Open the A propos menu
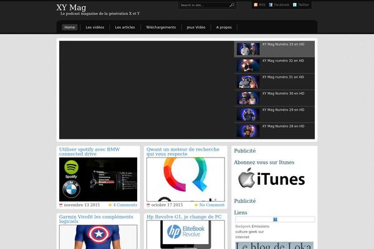 click(224, 27)
